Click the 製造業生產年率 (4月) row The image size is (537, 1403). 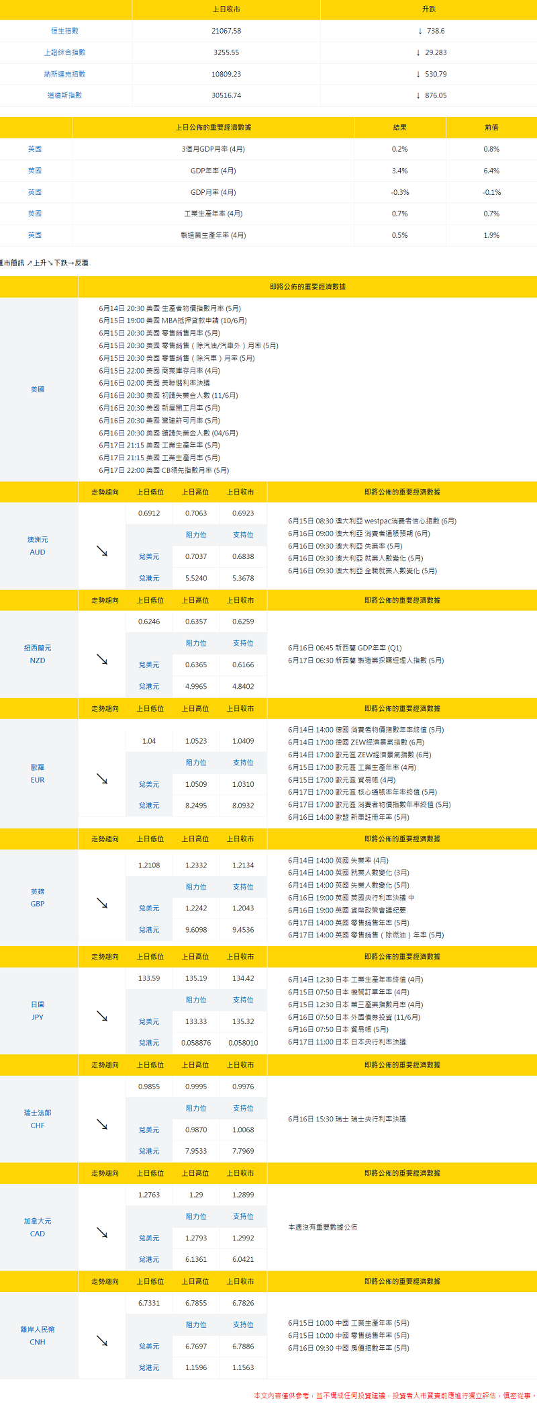click(x=268, y=235)
